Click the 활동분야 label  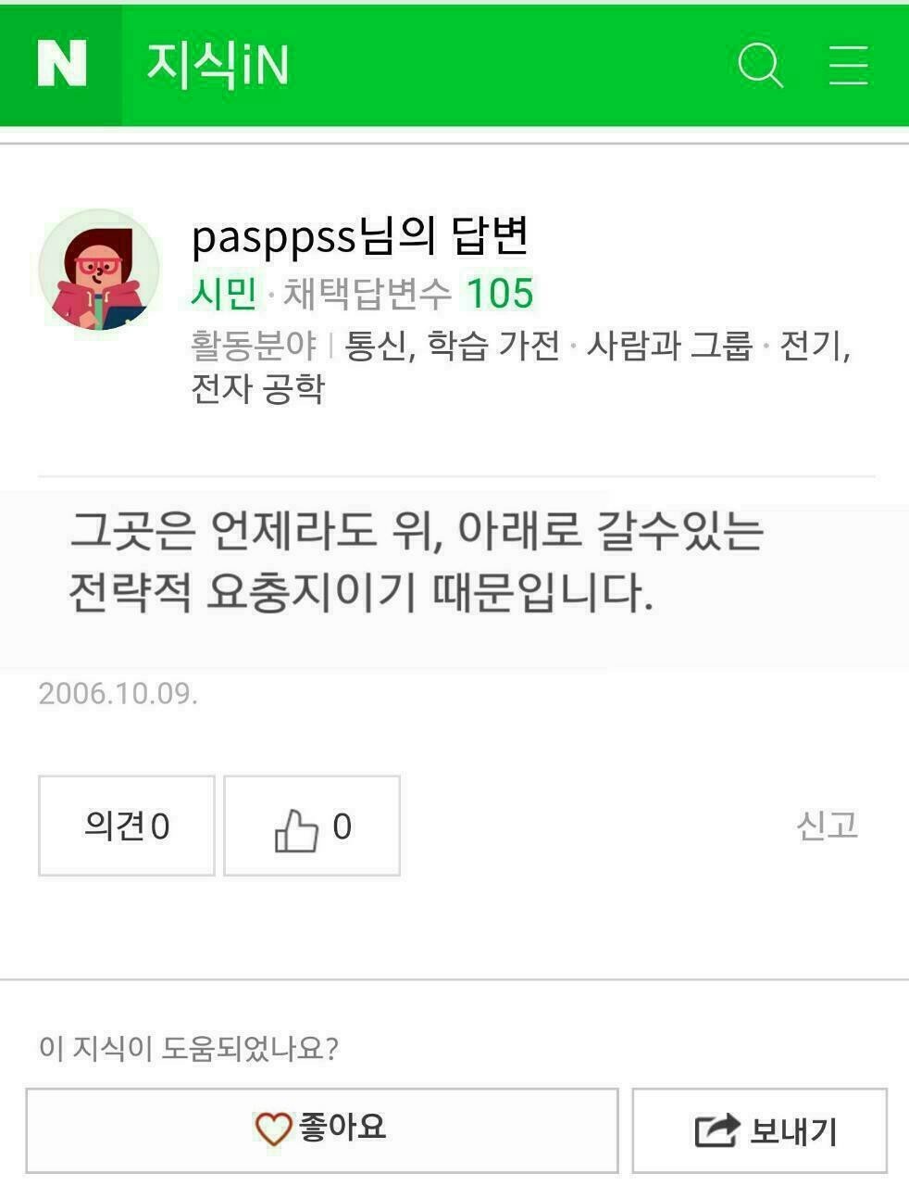pos(254,346)
